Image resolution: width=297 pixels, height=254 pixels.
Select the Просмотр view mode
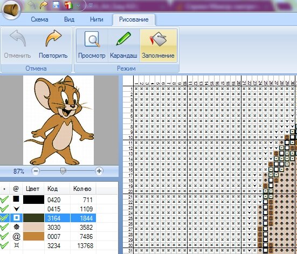pyautogui.click(x=92, y=45)
